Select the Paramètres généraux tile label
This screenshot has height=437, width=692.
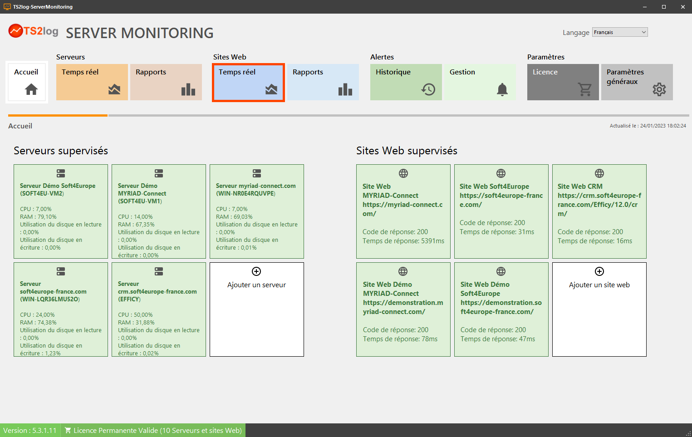(x=625, y=77)
